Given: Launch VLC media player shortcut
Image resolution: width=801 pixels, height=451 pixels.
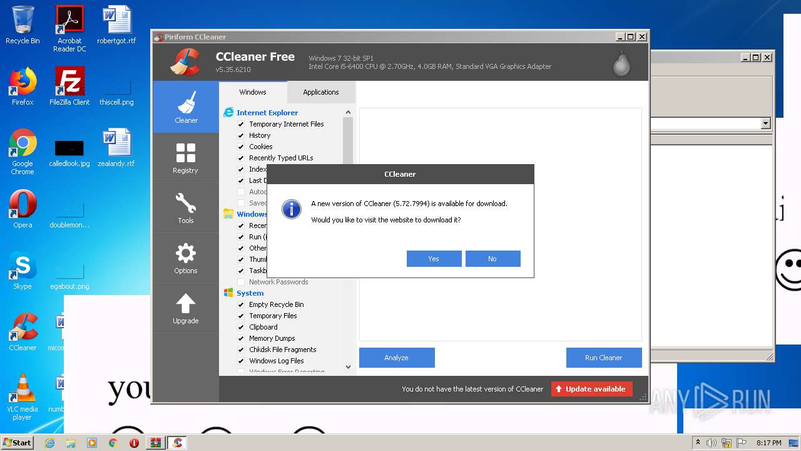Looking at the screenshot, I should [23, 397].
